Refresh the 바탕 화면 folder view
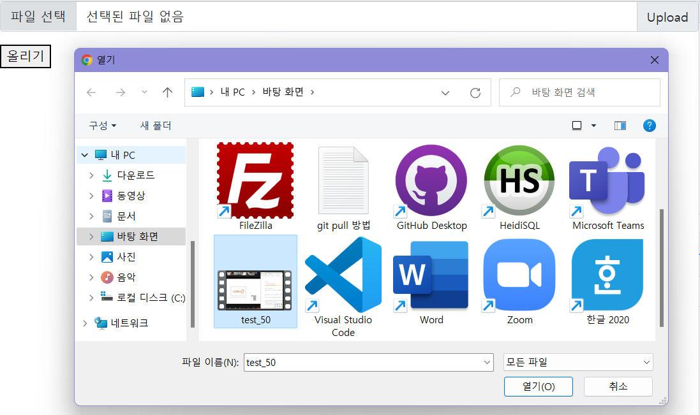700x415 pixels. 475,92
